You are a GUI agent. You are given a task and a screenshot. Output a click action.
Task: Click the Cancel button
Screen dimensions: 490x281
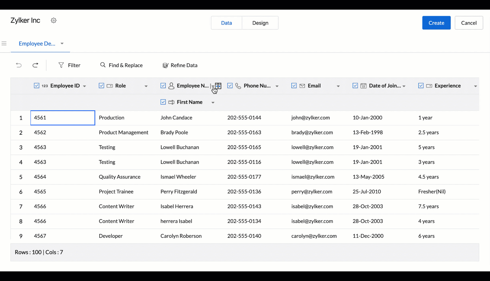469,23
